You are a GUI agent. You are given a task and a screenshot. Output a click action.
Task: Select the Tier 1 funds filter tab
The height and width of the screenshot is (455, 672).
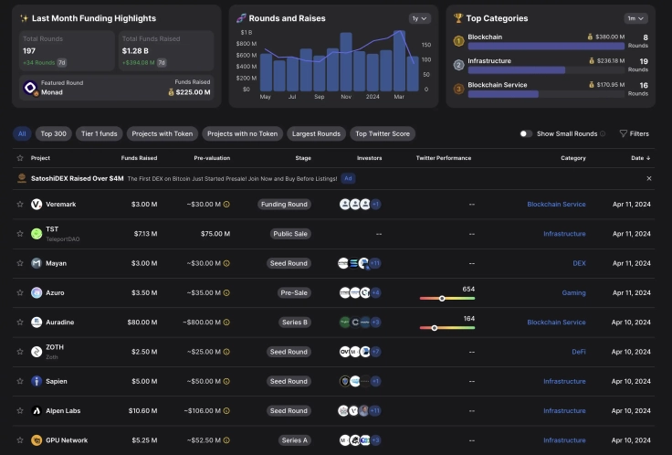tap(99, 133)
